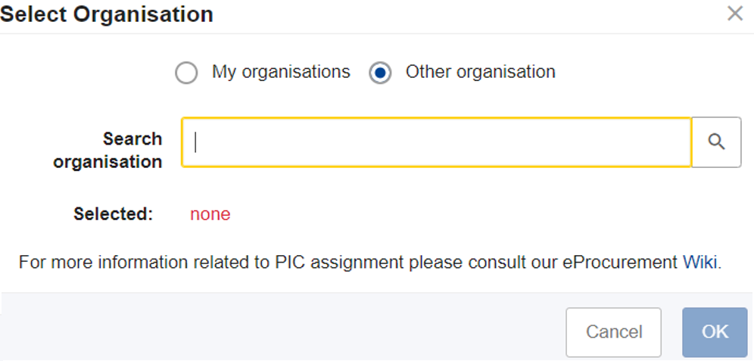Image resolution: width=754 pixels, height=361 pixels.
Task: Confirm with the OK button
Action: click(x=715, y=332)
